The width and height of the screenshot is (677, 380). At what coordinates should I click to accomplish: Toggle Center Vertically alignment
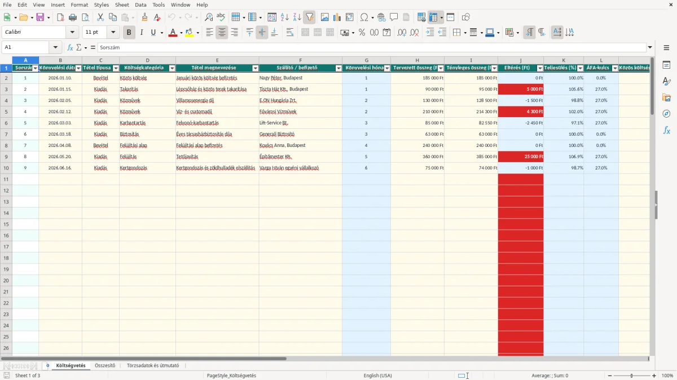point(262,33)
